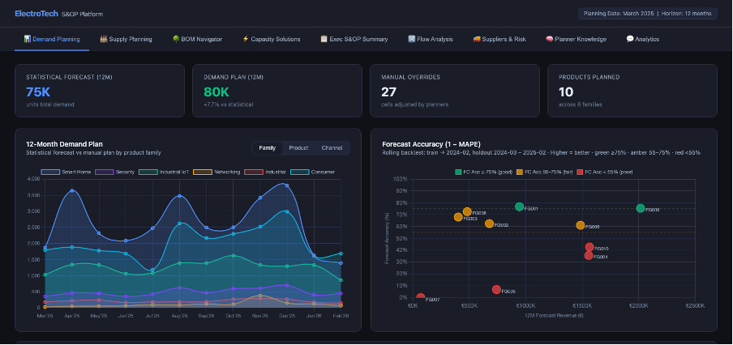Click the FG010 scatter point
The width and height of the screenshot is (733, 345).
589,247
